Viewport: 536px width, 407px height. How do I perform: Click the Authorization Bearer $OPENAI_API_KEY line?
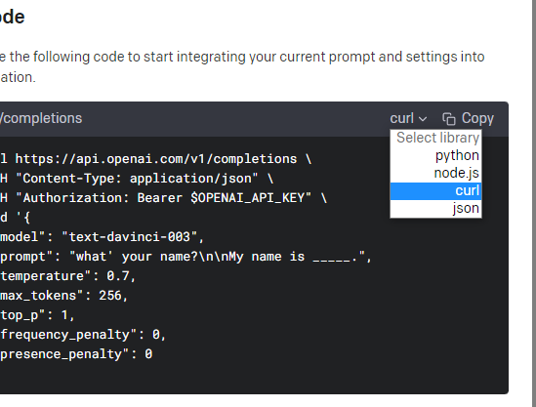point(163,198)
